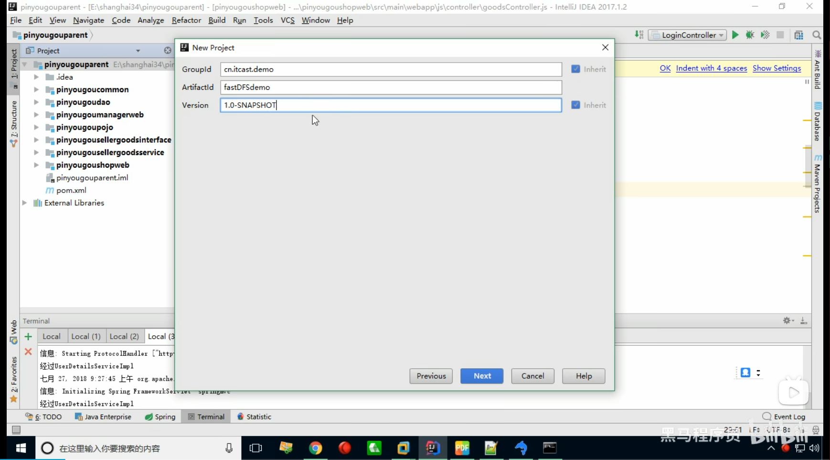Click in the Version field
This screenshot has width=830, height=460.
coord(391,105)
